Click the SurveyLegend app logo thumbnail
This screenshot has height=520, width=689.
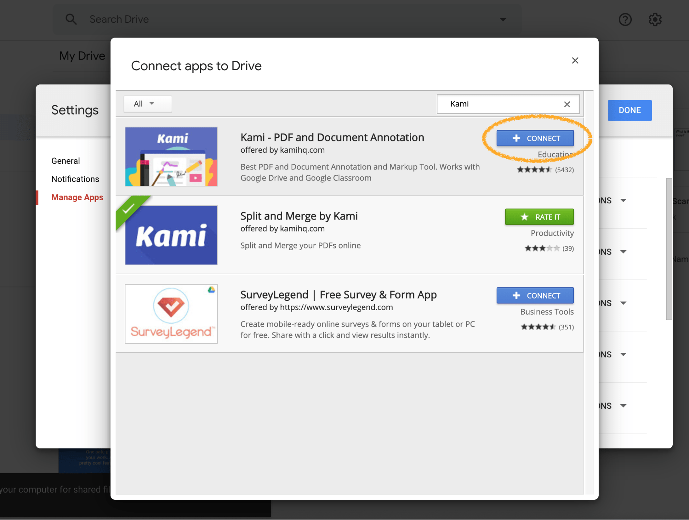[171, 314]
